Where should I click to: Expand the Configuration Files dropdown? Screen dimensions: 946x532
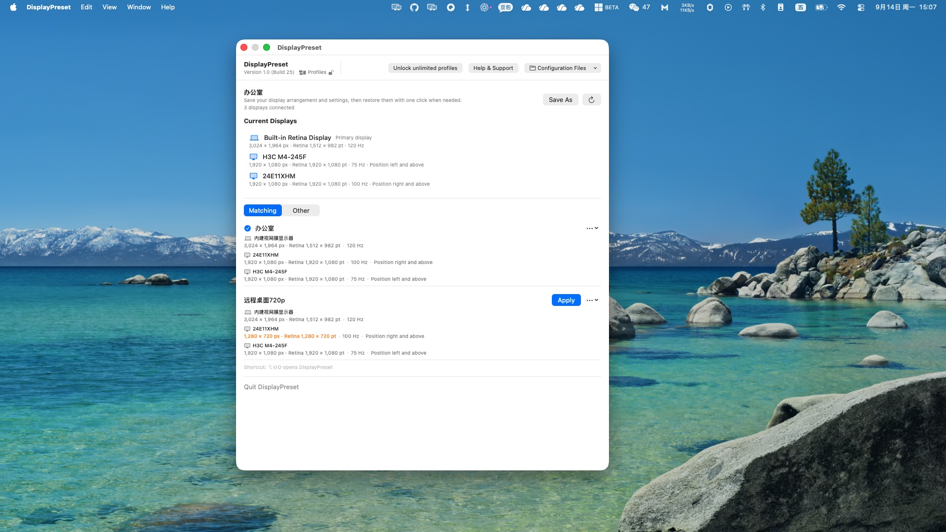point(563,68)
